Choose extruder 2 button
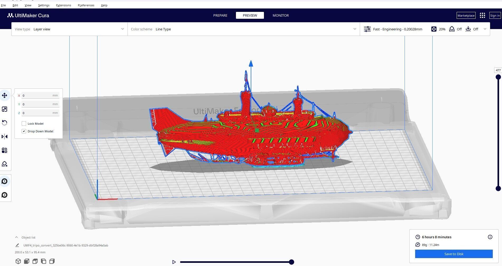This screenshot has width=502, height=266. tap(4, 195)
